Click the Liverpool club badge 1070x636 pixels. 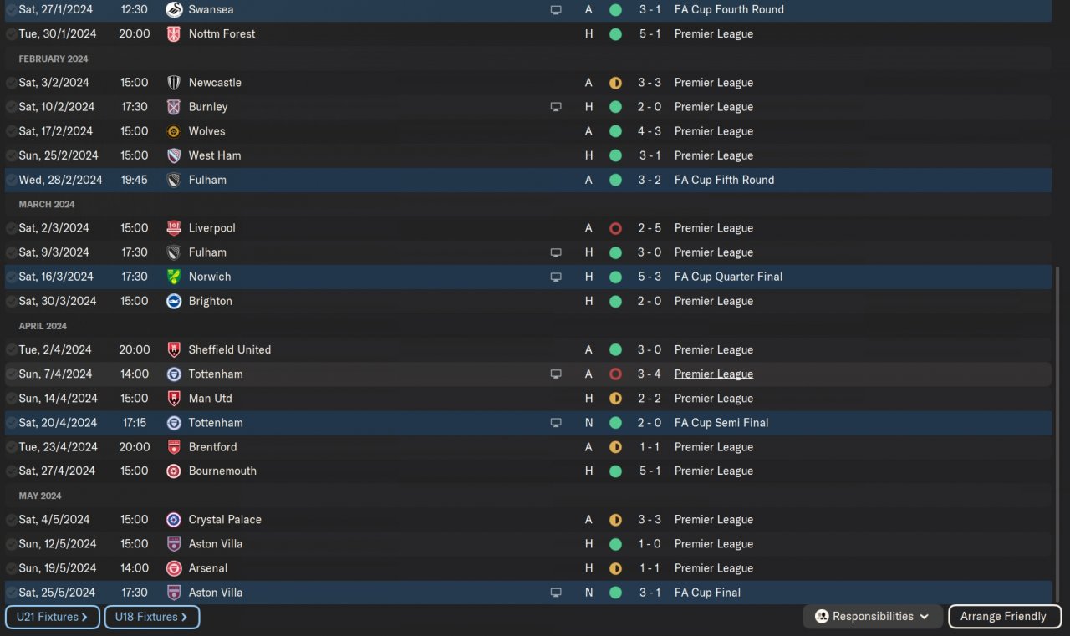tap(174, 228)
